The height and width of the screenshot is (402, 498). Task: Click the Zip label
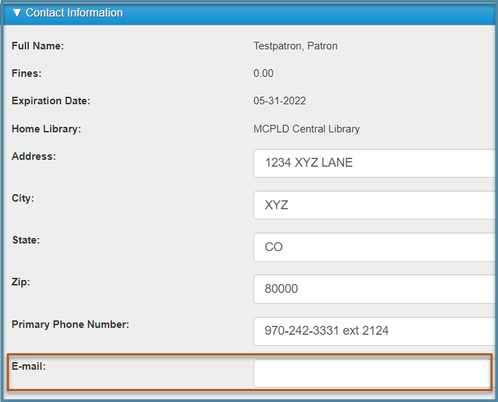(21, 282)
